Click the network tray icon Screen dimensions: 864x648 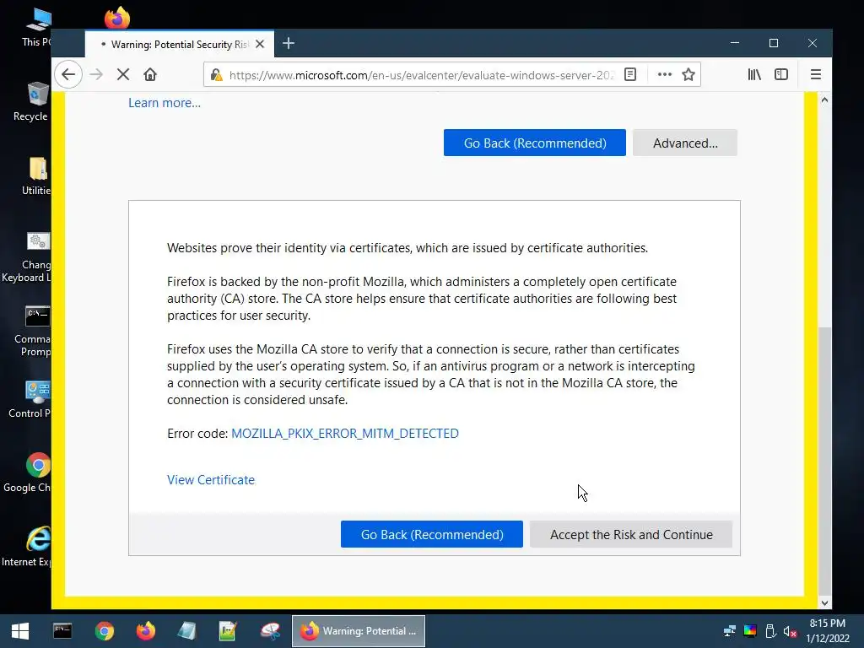pos(730,631)
